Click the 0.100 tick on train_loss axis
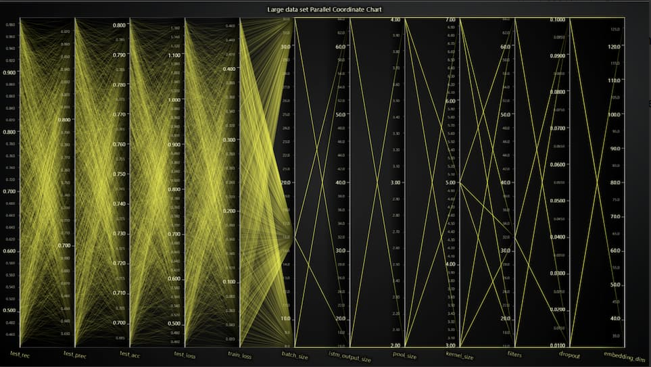 click(229, 282)
